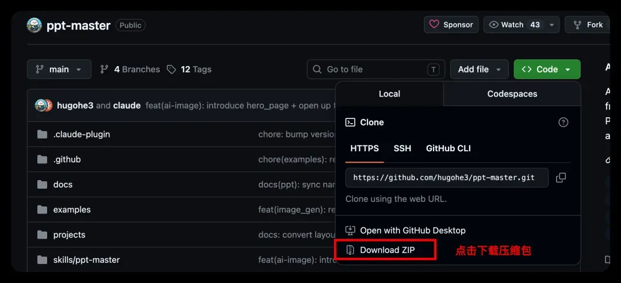The height and width of the screenshot is (283, 621).
Task: Click the ppt-master repository avatar icon
Action: tap(34, 25)
